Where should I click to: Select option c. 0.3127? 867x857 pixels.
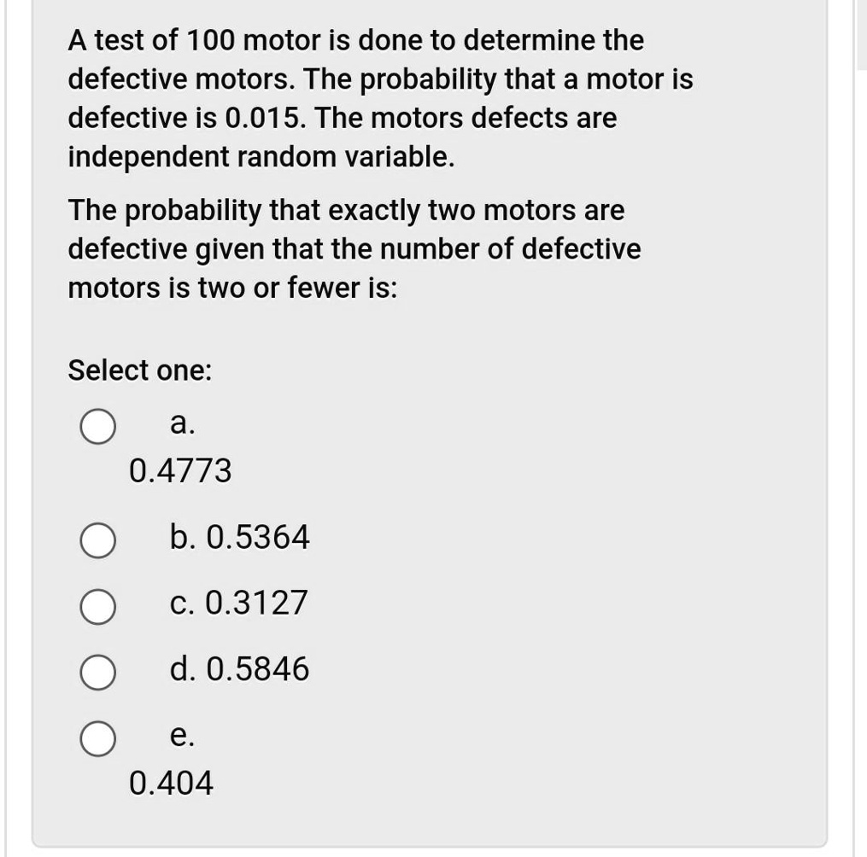(x=97, y=606)
